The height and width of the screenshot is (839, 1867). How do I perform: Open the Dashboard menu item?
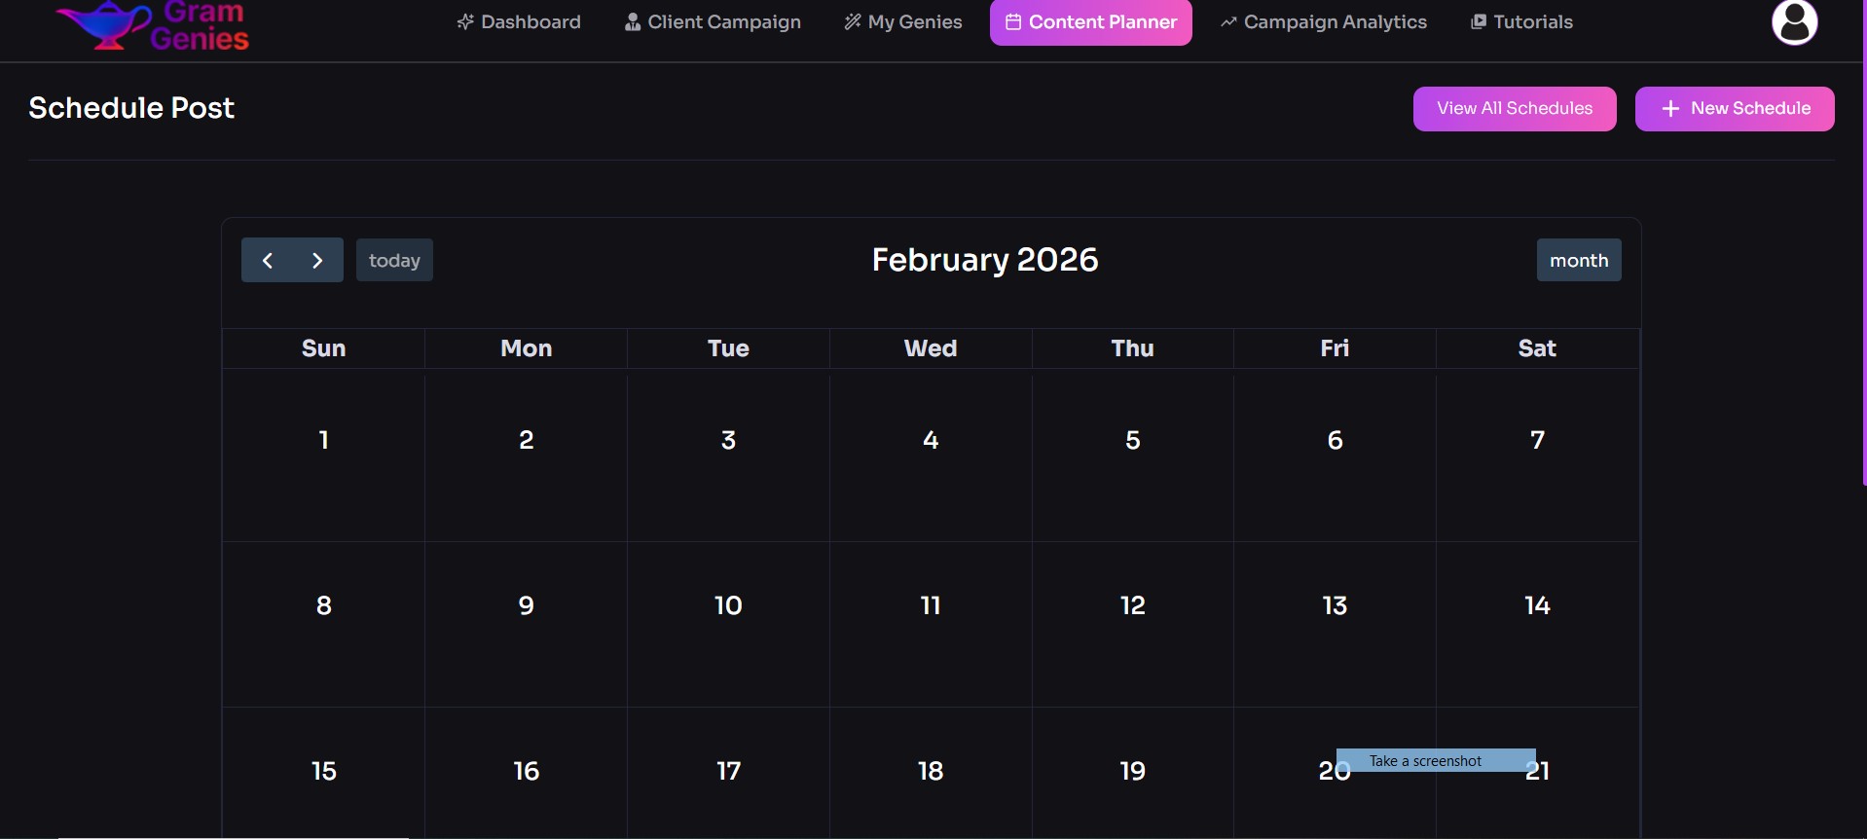pos(519,21)
